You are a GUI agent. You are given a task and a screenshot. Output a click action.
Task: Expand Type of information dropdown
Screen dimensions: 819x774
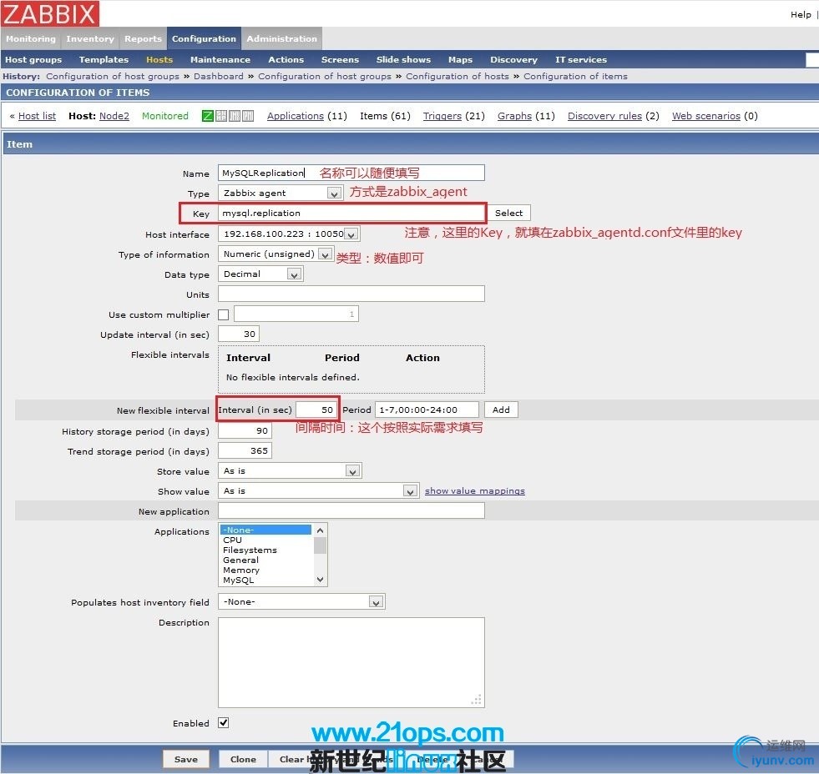click(x=276, y=254)
